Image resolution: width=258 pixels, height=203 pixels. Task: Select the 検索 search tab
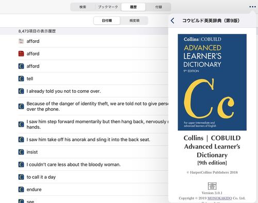point(83,7)
